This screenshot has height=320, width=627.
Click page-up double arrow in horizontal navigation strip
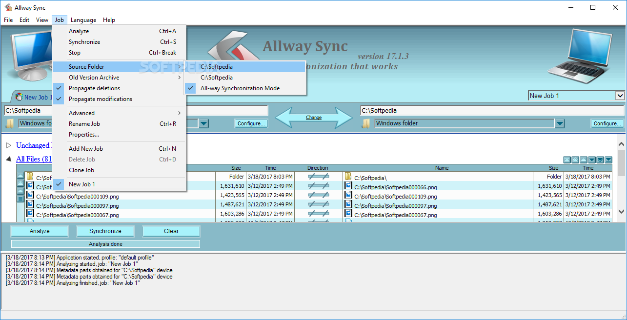(575, 160)
